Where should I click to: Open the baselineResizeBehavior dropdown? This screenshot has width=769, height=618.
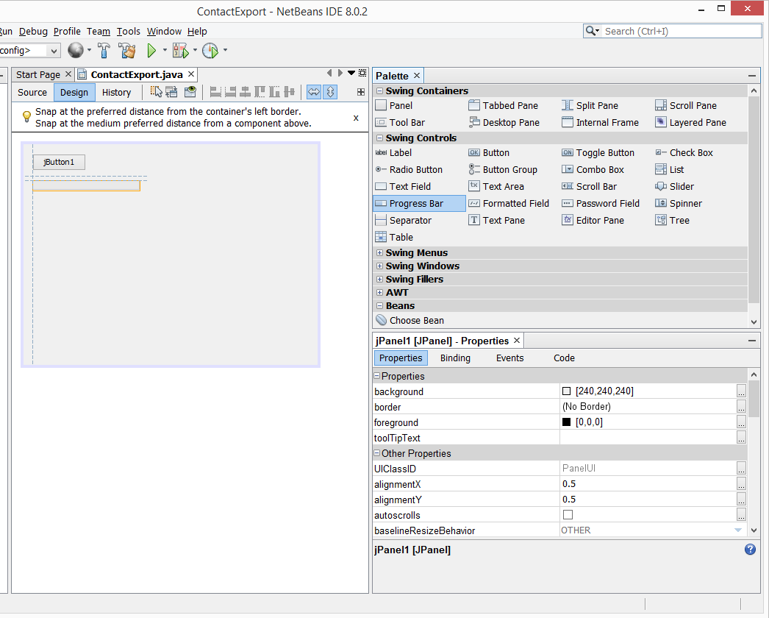[x=737, y=530]
